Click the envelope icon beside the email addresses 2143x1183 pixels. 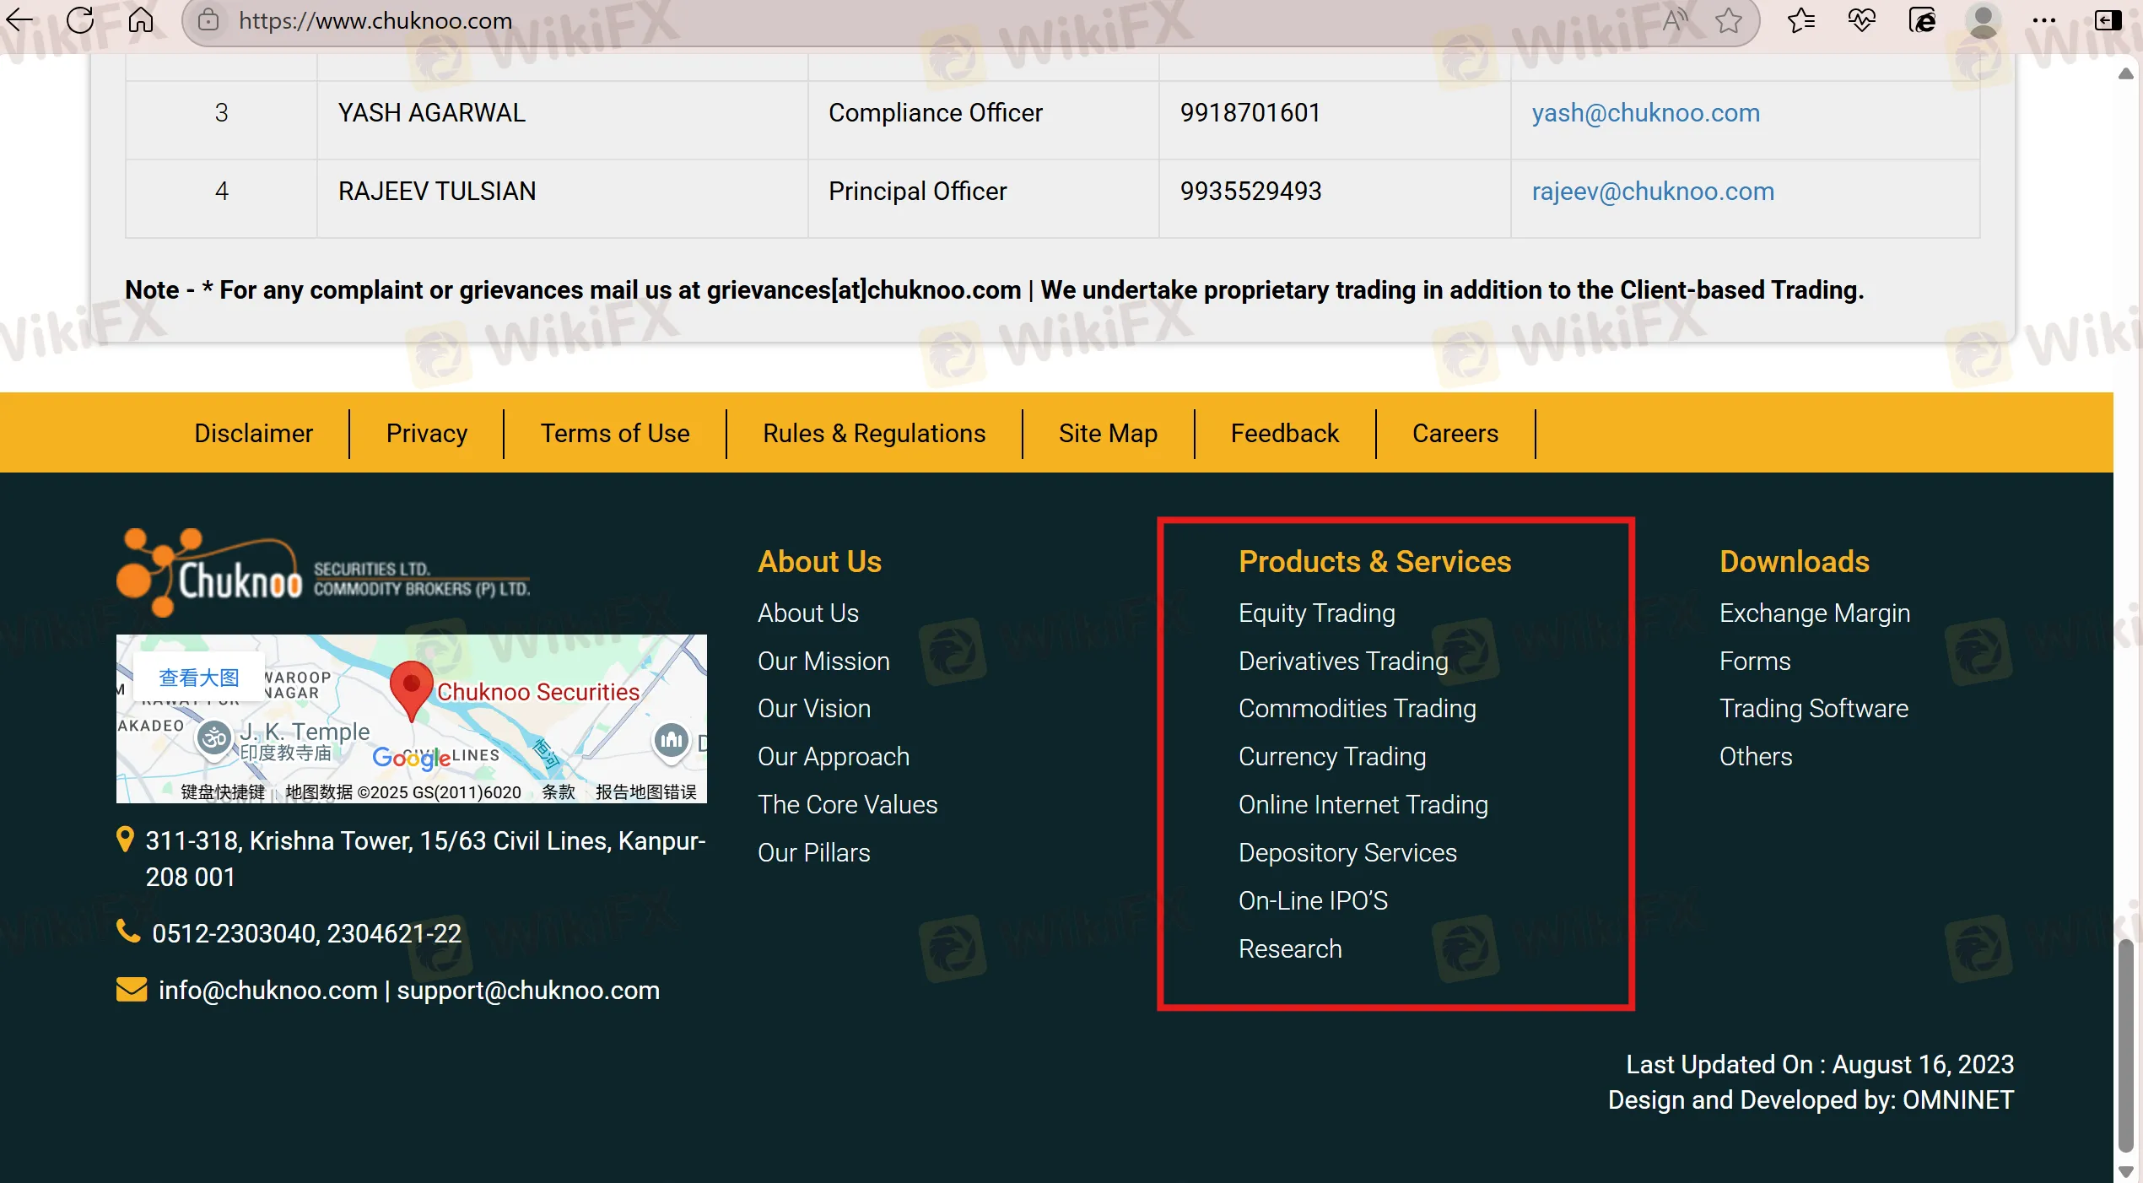point(132,988)
